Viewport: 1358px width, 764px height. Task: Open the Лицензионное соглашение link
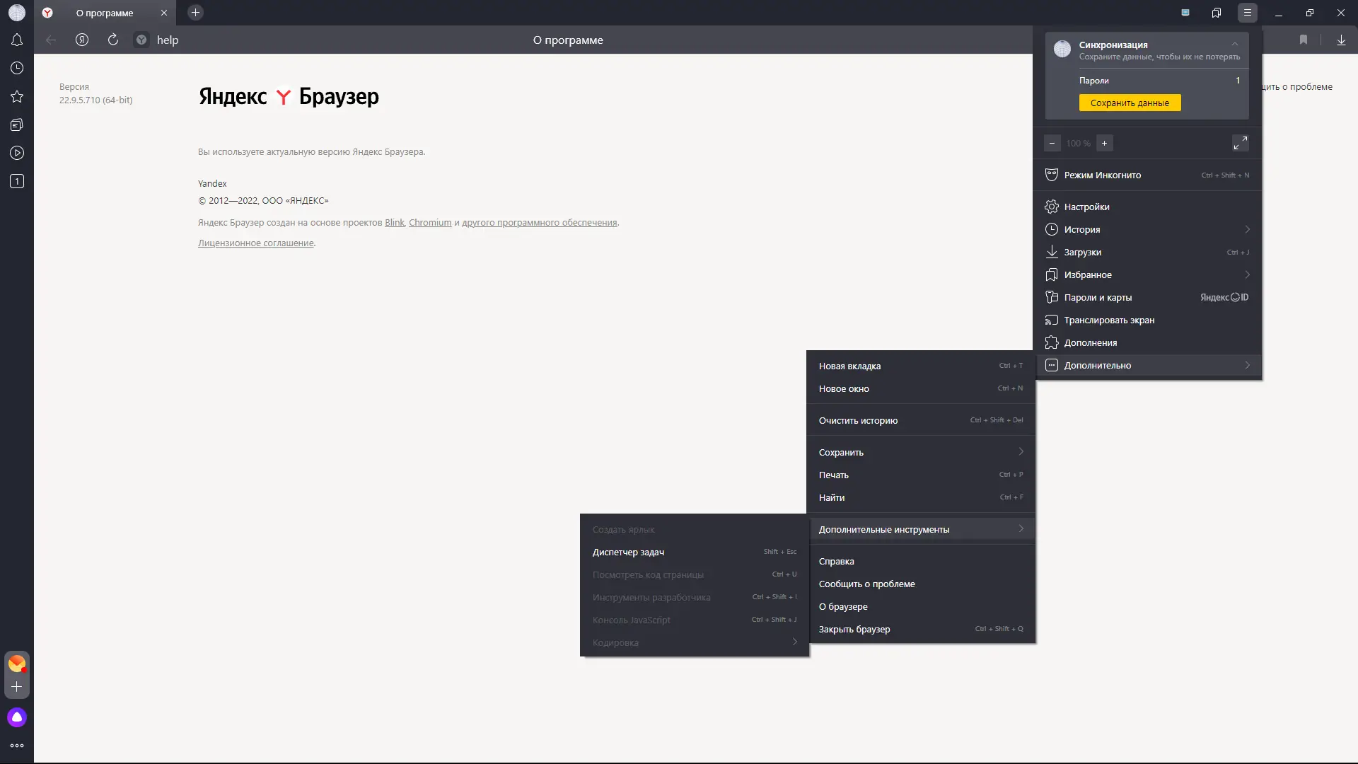[x=255, y=243]
